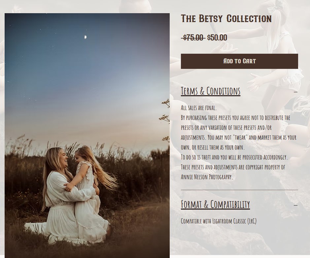310x258 pixels.
Task: Open the mother and daughter product photo
Action: point(87,135)
